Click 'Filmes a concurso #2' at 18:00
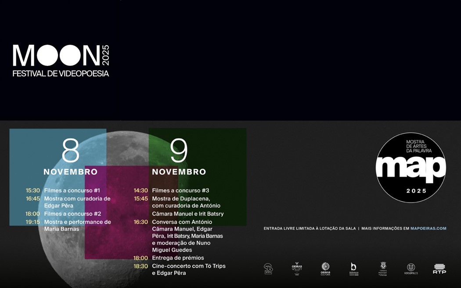Viewport: 461px width, 288px height. (72, 214)
